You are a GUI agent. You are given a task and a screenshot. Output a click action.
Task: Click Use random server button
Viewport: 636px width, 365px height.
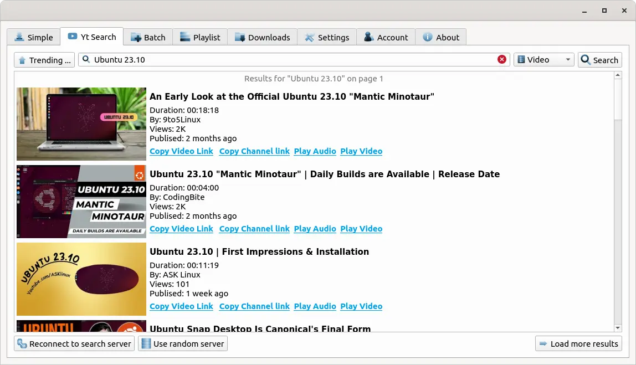[182, 343]
